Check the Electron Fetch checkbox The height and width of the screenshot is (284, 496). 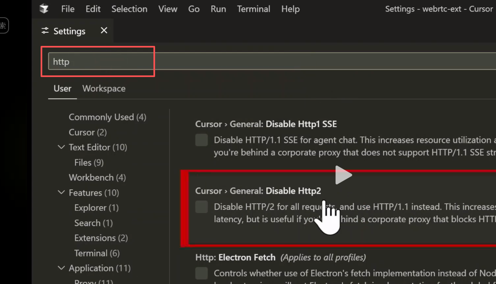[201, 273]
